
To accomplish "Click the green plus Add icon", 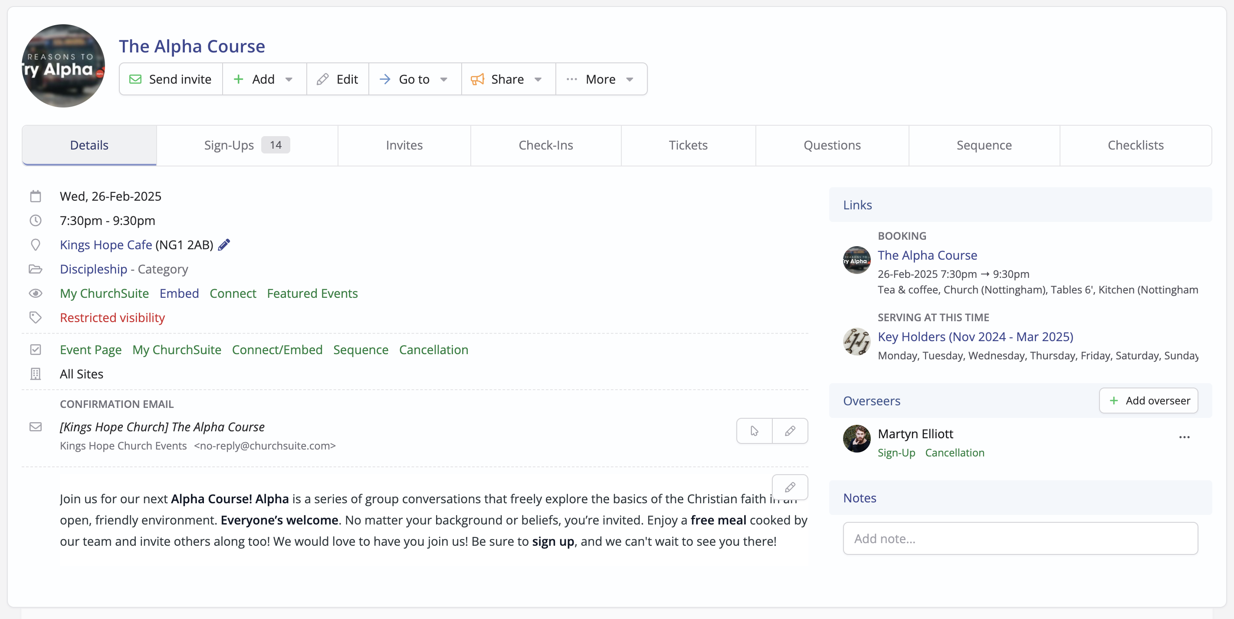I will [238, 79].
